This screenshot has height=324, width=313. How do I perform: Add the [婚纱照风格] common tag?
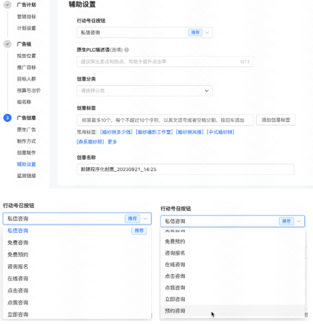[190, 132]
